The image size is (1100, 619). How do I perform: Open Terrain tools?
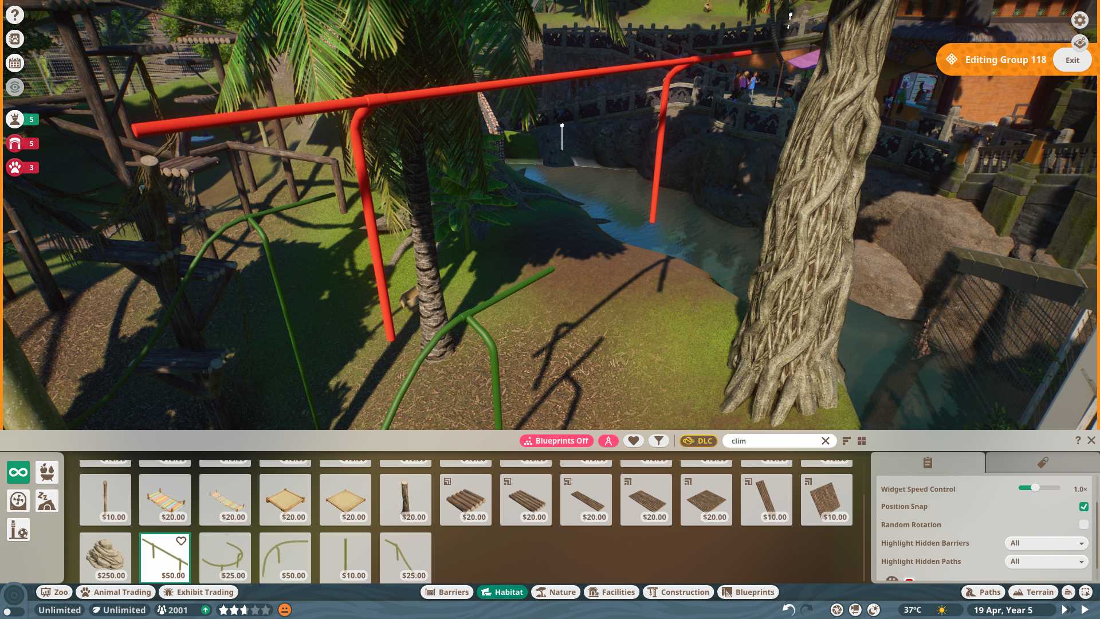click(1034, 592)
